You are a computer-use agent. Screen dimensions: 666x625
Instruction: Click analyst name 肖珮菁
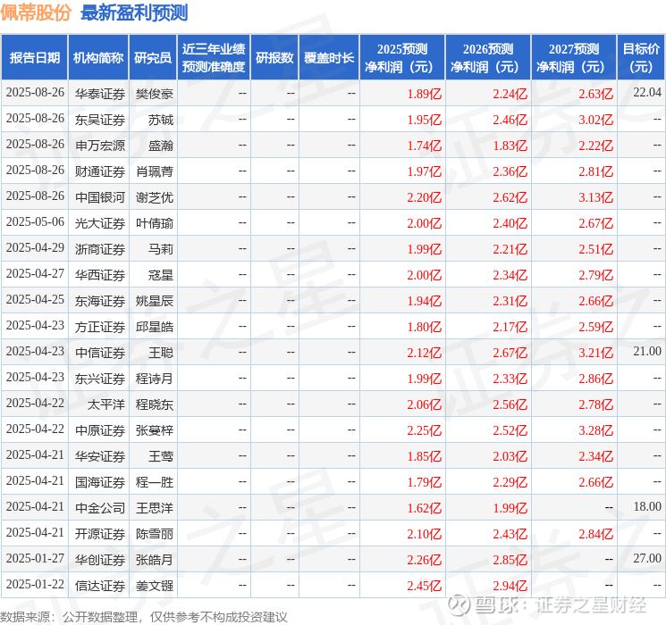click(x=155, y=171)
